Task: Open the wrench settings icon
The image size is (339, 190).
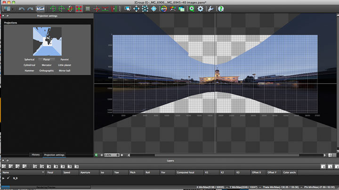Action: point(210,9)
